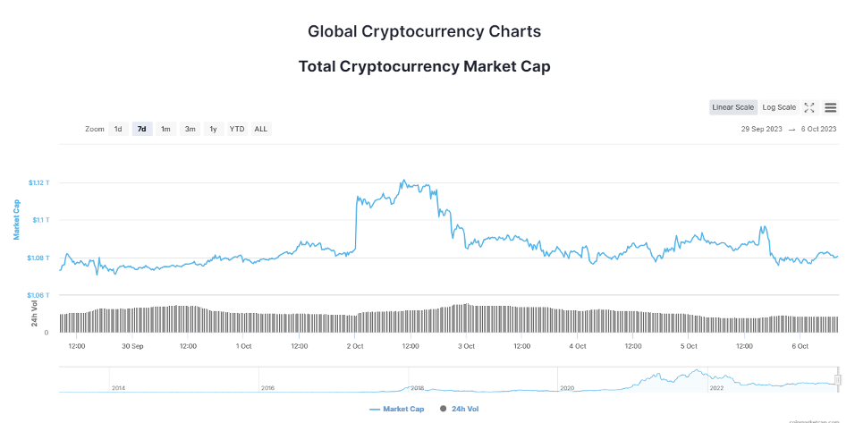Click the 24h Vol legend dot

coord(443,409)
